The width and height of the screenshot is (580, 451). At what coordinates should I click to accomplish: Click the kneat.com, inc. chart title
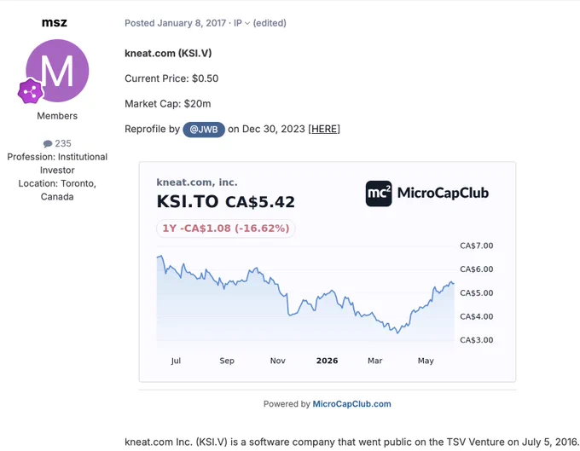(x=197, y=182)
